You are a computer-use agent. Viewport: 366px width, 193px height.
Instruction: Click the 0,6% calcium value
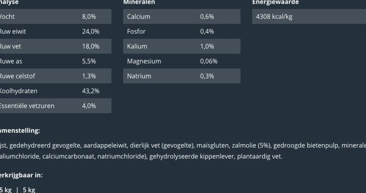(x=207, y=17)
